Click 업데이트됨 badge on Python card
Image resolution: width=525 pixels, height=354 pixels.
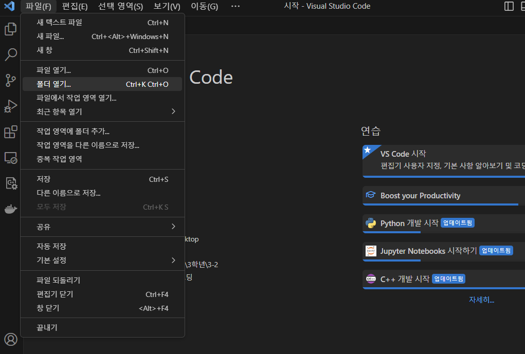(457, 223)
